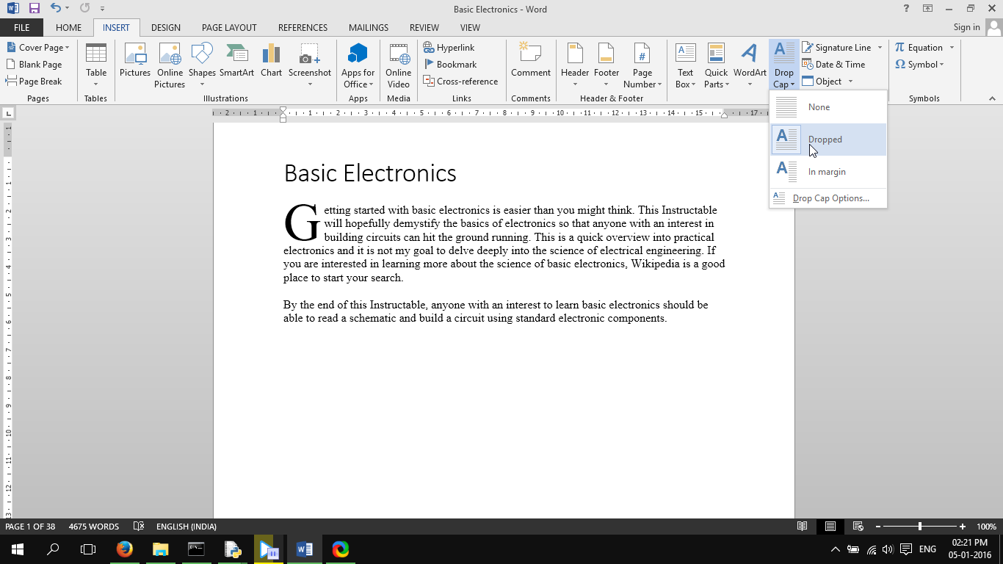Image resolution: width=1003 pixels, height=564 pixels.
Task: Expand the Signature Line dropdown arrow
Action: pos(880,48)
